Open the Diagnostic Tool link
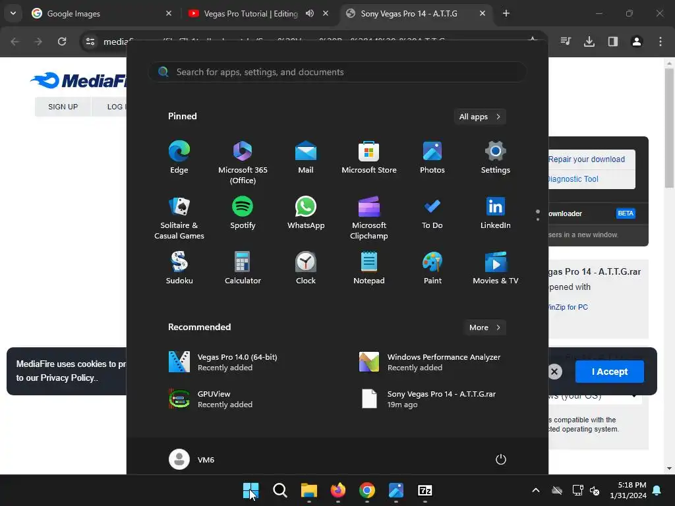The height and width of the screenshot is (506, 675). click(573, 179)
